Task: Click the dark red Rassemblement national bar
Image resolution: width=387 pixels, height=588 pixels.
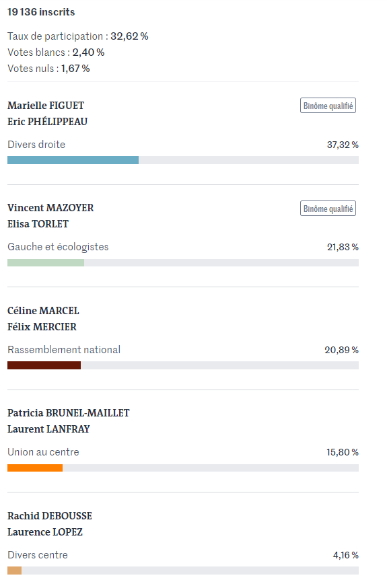Action: [44, 365]
